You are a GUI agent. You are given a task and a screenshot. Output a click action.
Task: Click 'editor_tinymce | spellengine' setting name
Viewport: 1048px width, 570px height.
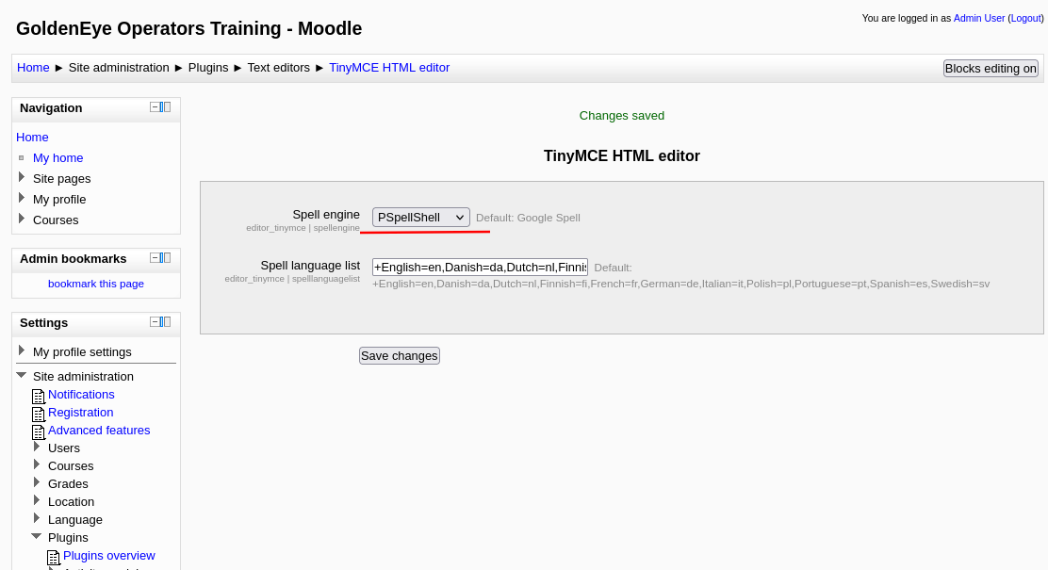[x=303, y=228]
